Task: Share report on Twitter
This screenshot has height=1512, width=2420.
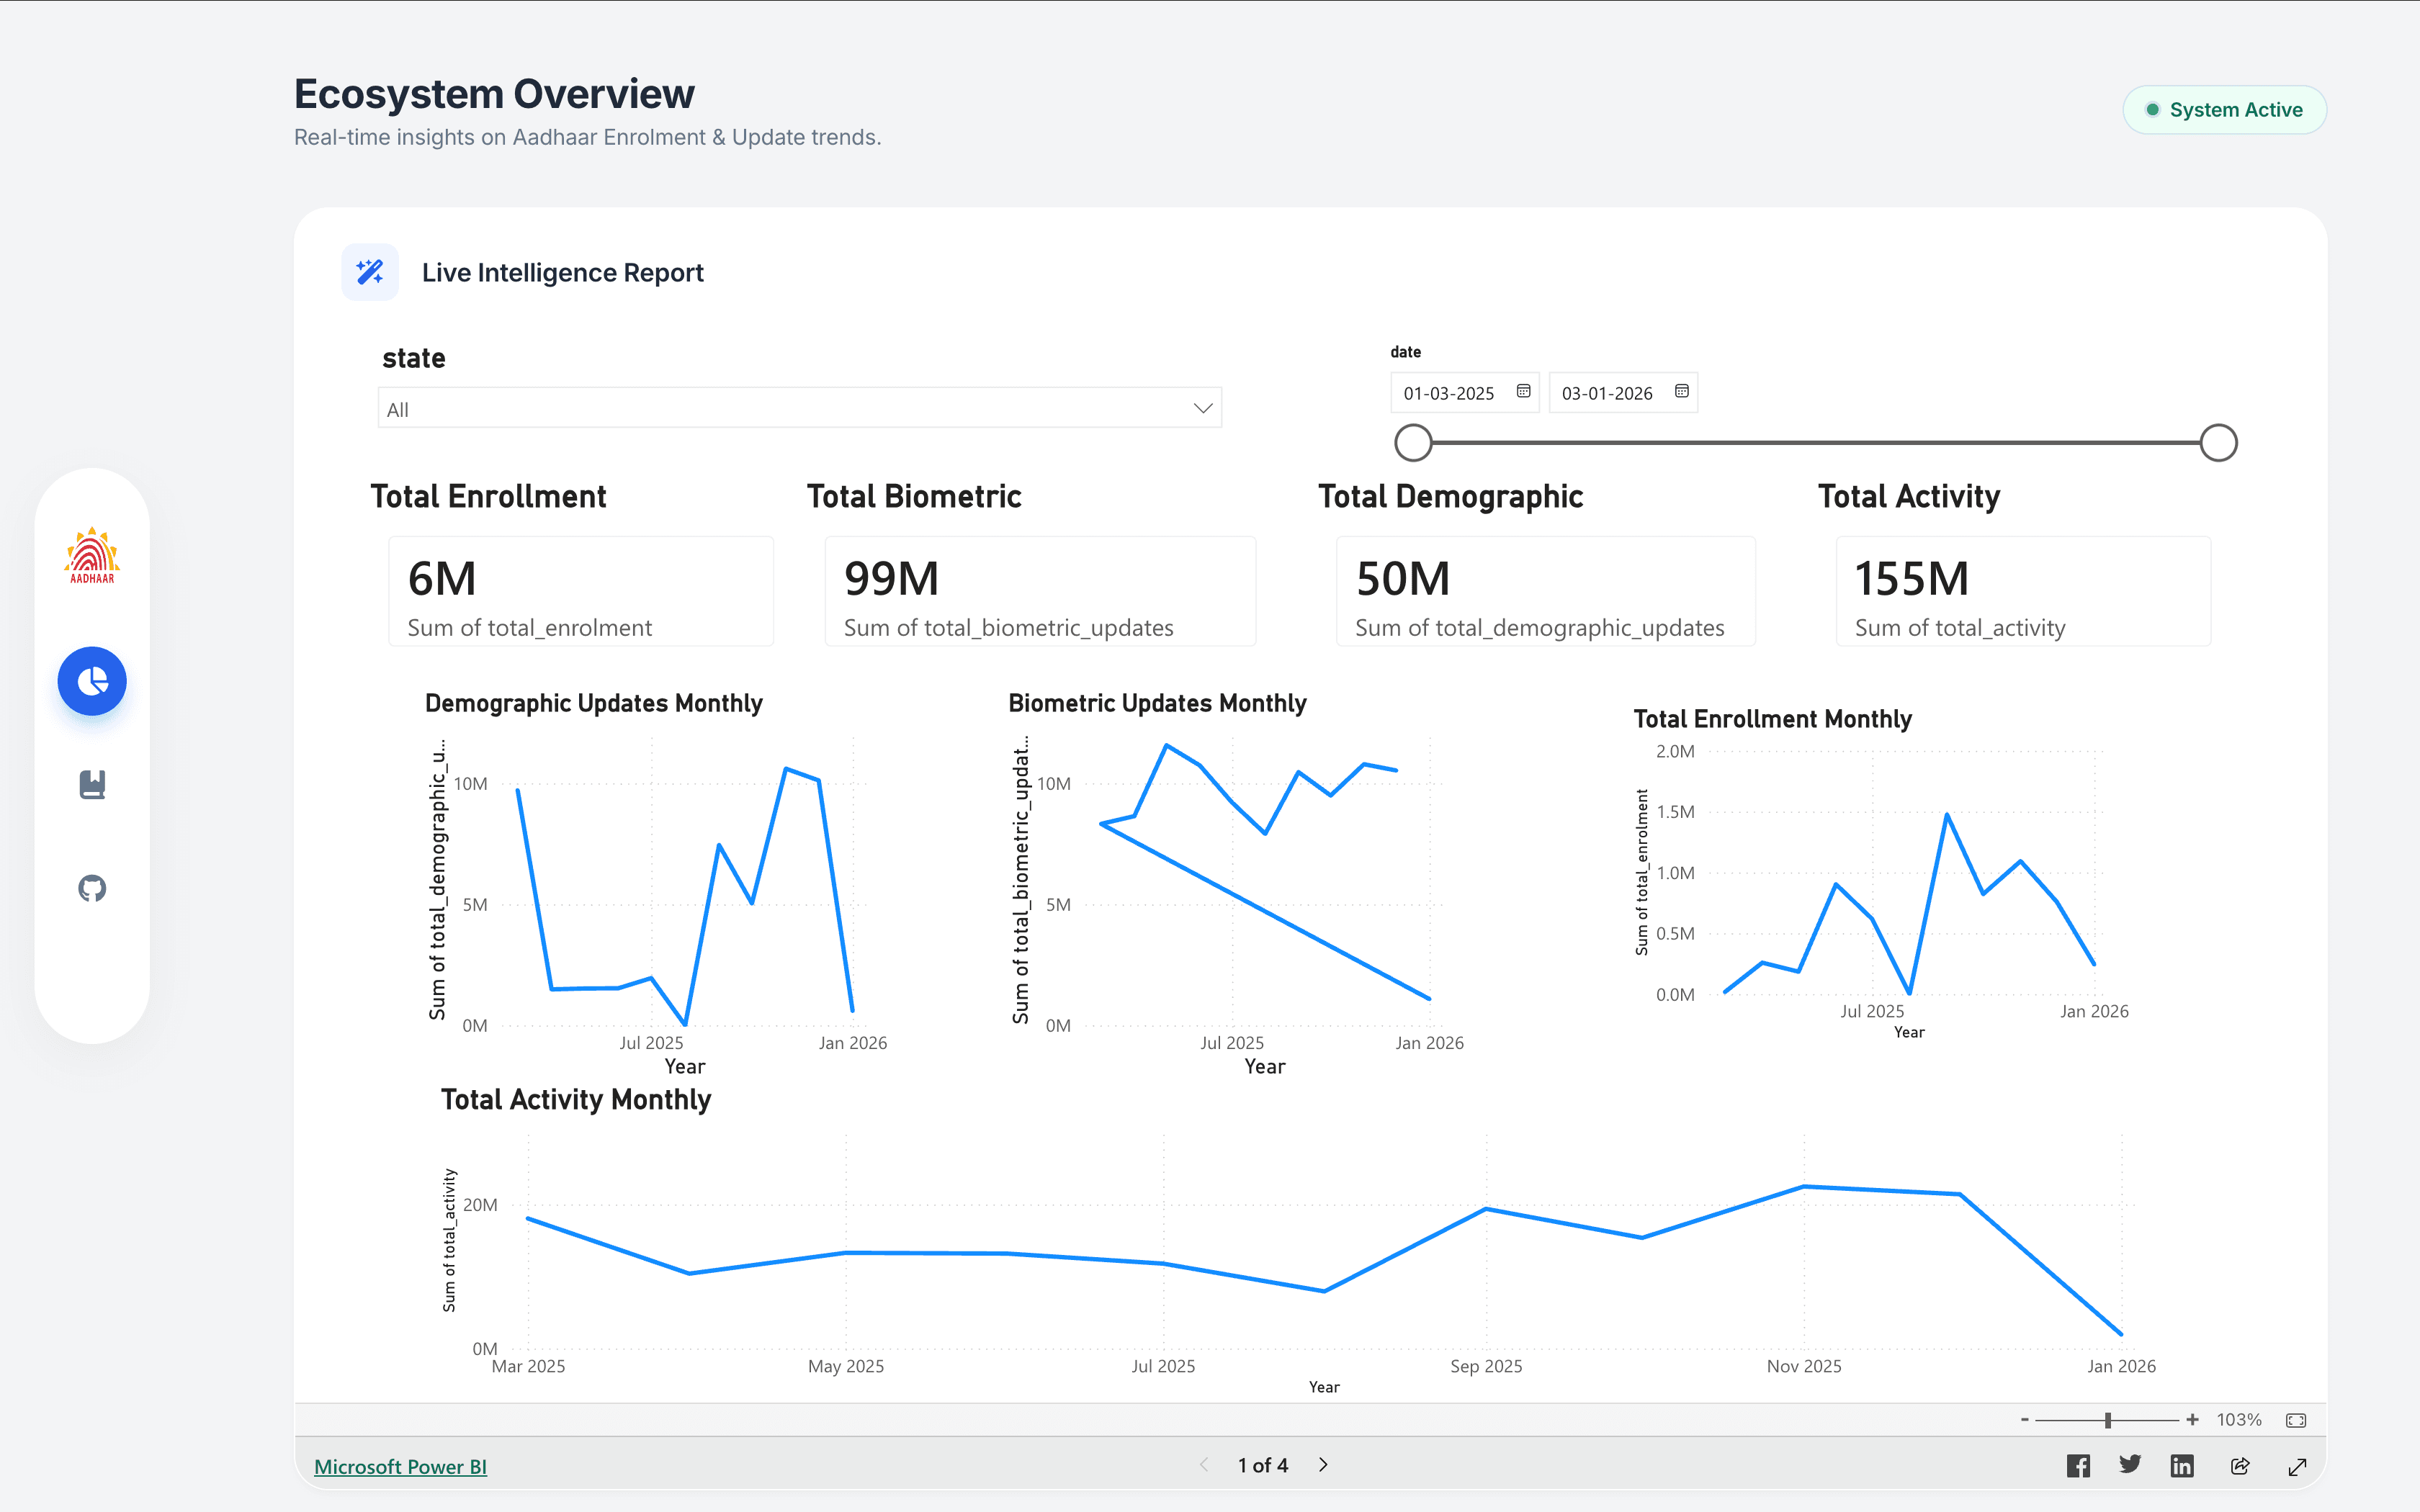Action: (x=2130, y=1465)
